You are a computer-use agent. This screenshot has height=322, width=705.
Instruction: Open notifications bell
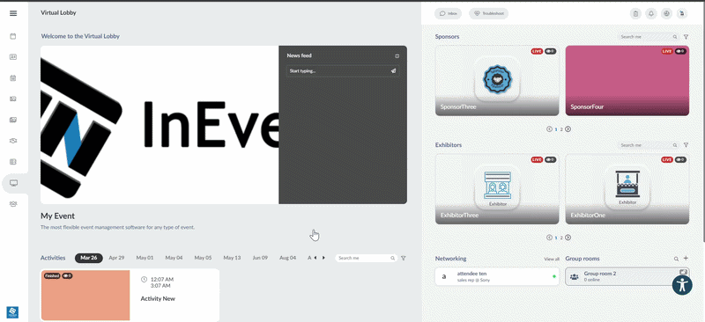point(651,13)
